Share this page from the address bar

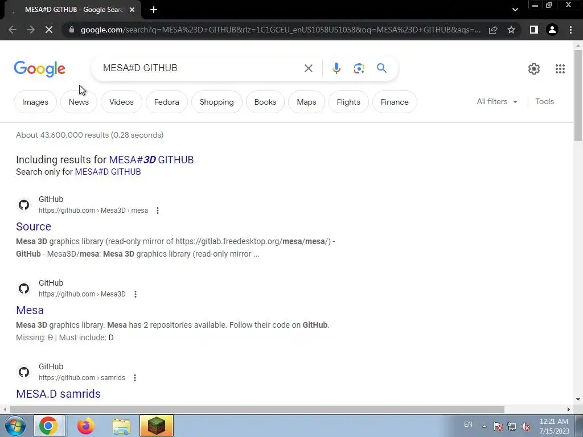click(493, 30)
